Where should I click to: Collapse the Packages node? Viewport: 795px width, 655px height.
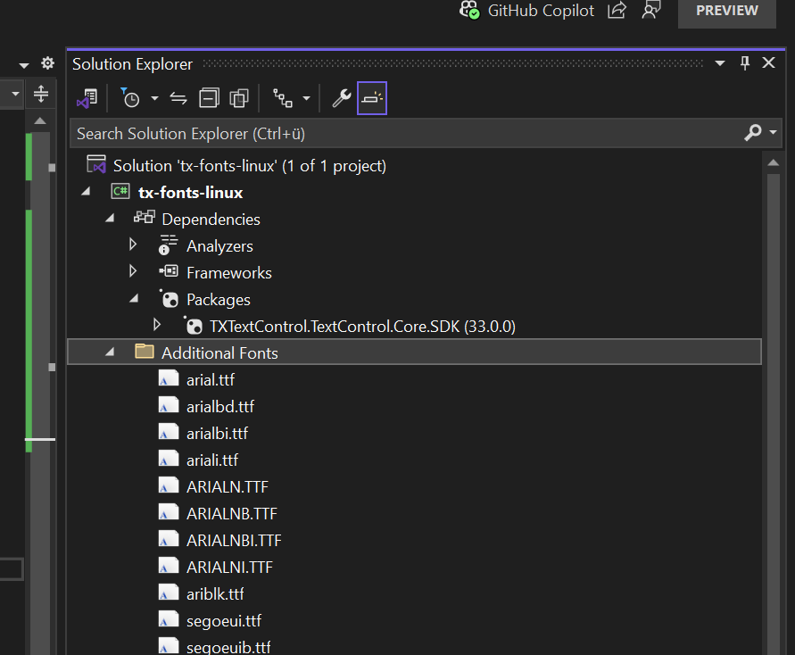pyautogui.click(x=134, y=299)
